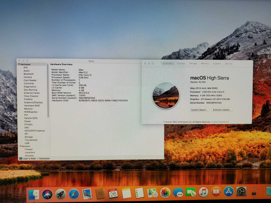Image resolution: width=271 pixels, height=203 pixels.
Task: Select Camera in the sidebar
Action: pyautogui.click(x=28, y=77)
